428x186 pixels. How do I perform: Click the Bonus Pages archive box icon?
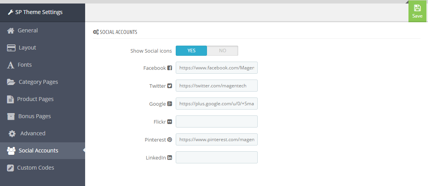(x=11, y=117)
